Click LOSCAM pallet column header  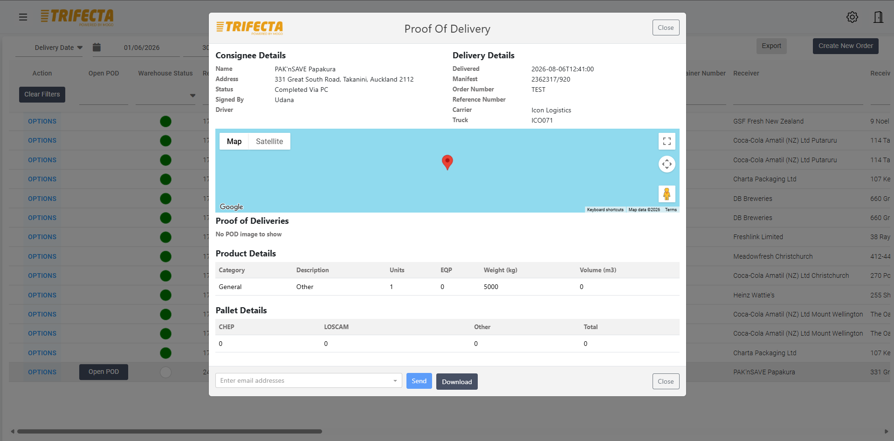337,327
